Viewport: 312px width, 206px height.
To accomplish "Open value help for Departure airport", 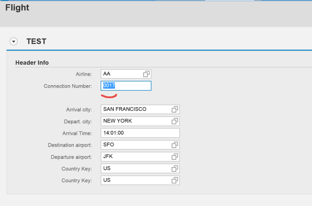I will coord(175,157).
